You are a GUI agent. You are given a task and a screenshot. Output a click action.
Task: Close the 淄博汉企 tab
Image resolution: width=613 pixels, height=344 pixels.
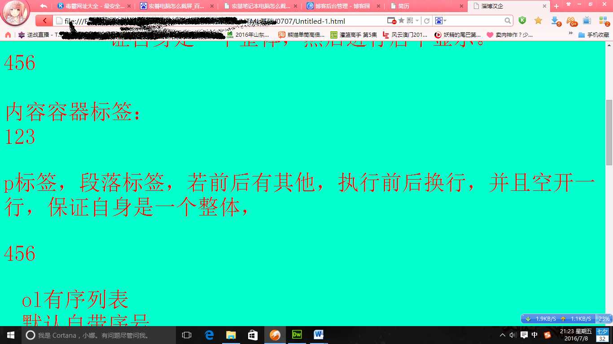coord(544,6)
